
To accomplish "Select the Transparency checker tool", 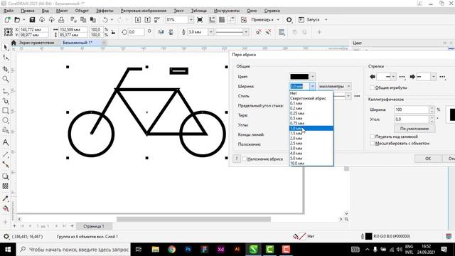I will click(5, 186).
